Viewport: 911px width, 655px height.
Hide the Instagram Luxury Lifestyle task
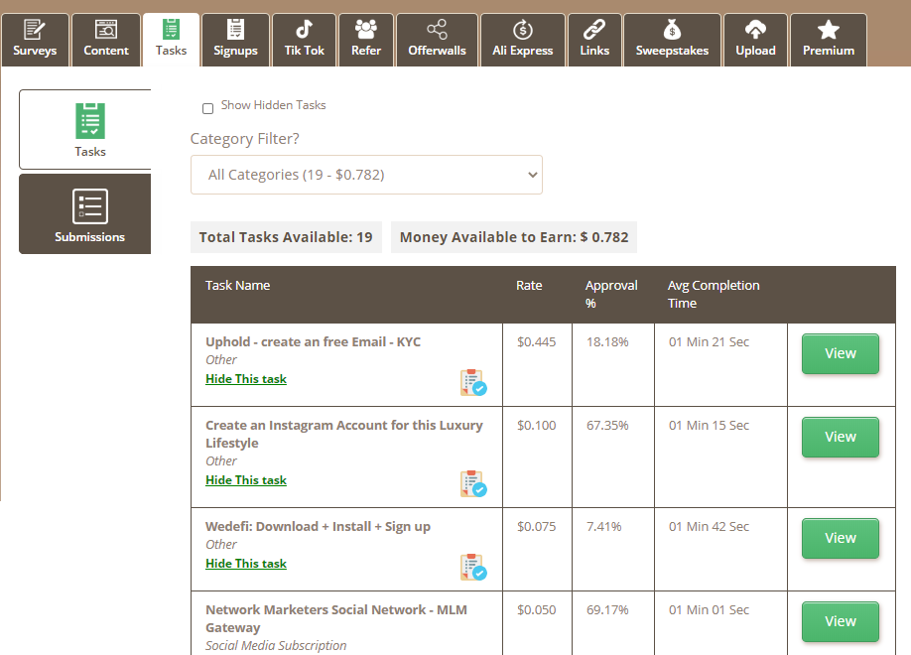pos(246,480)
